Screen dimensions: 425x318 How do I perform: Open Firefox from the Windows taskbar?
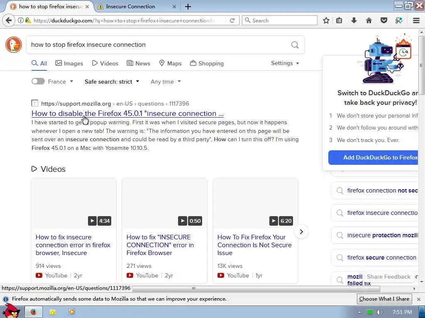tap(34, 312)
